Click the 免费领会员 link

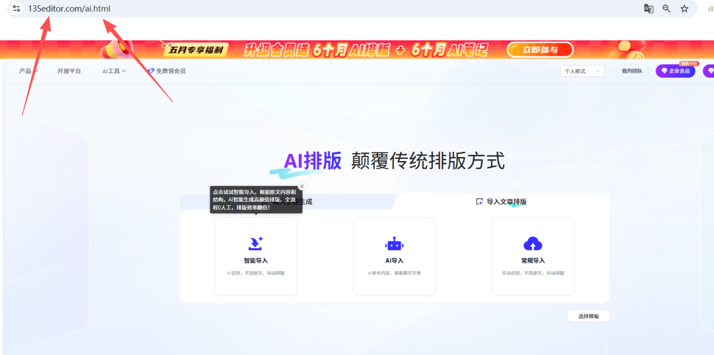(171, 71)
